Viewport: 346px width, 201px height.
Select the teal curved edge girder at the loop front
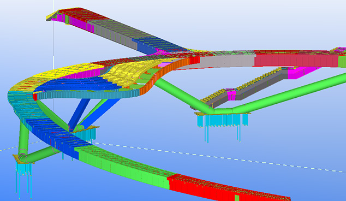(88, 94)
